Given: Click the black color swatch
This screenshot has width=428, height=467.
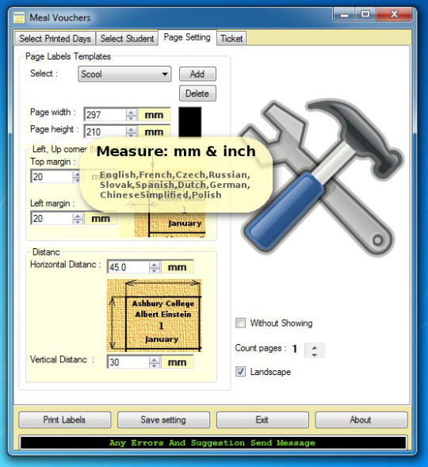Looking at the screenshot, I should pyautogui.click(x=190, y=122).
